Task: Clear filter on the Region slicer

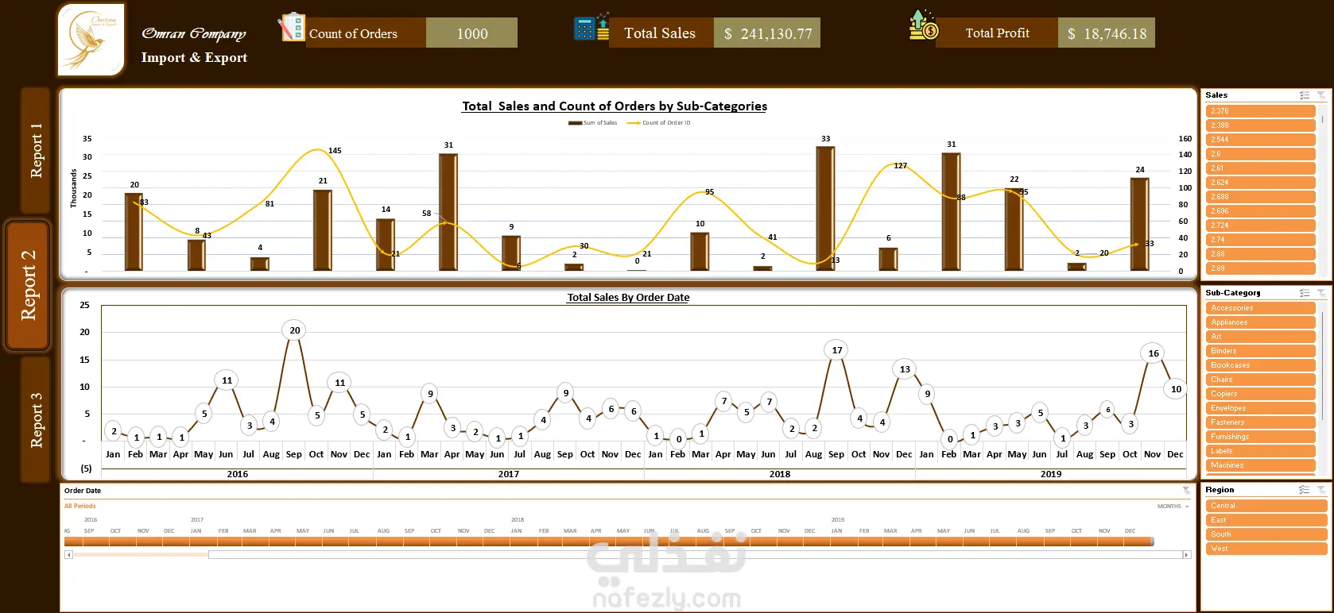Action: pyautogui.click(x=1321, y=490)
